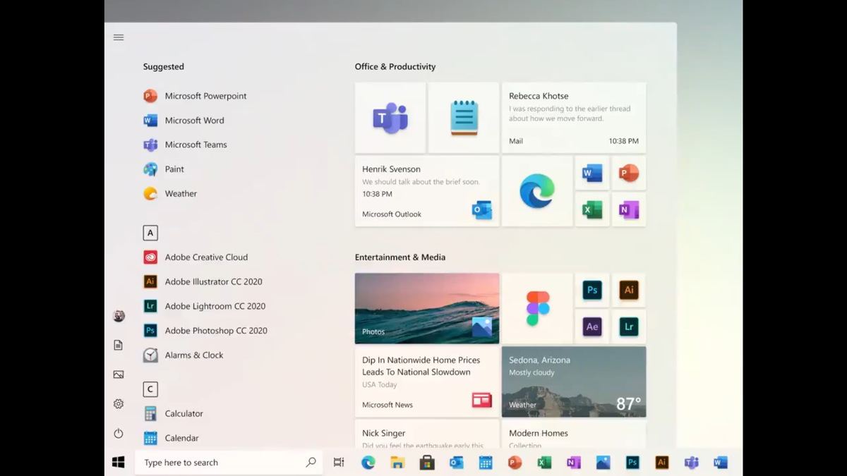This screenshot has height=476, width=847.
Task: Click the Entertainment & Media group heading
Action: 400,257
